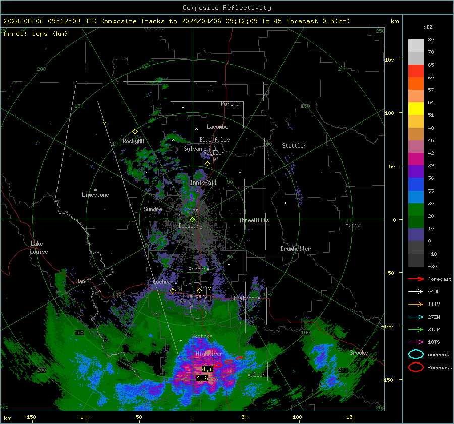Click the 'Annot: tops (km)' annotation label

35,34
